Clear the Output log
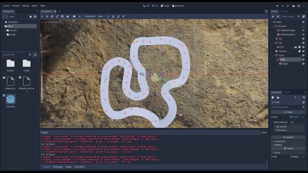 (264, 133)
